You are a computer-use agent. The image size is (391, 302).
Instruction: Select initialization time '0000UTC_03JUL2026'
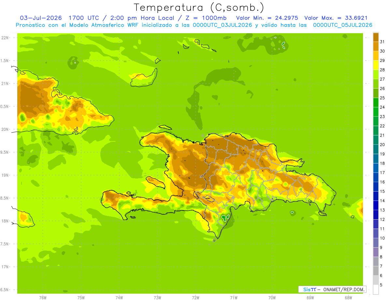(x=223, y=25)
